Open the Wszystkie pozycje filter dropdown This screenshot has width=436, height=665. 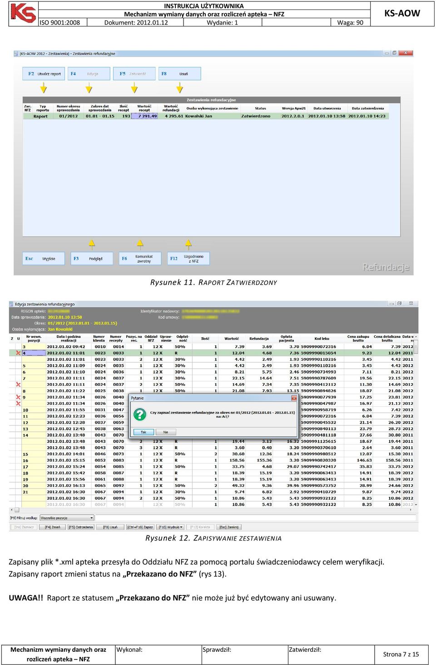[x=67, y=518]
